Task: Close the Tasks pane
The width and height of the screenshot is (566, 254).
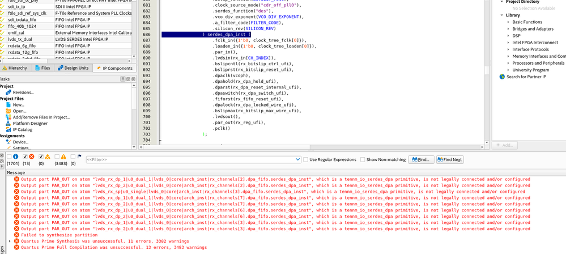Action: pyautogui.click(x=133, y=79)
